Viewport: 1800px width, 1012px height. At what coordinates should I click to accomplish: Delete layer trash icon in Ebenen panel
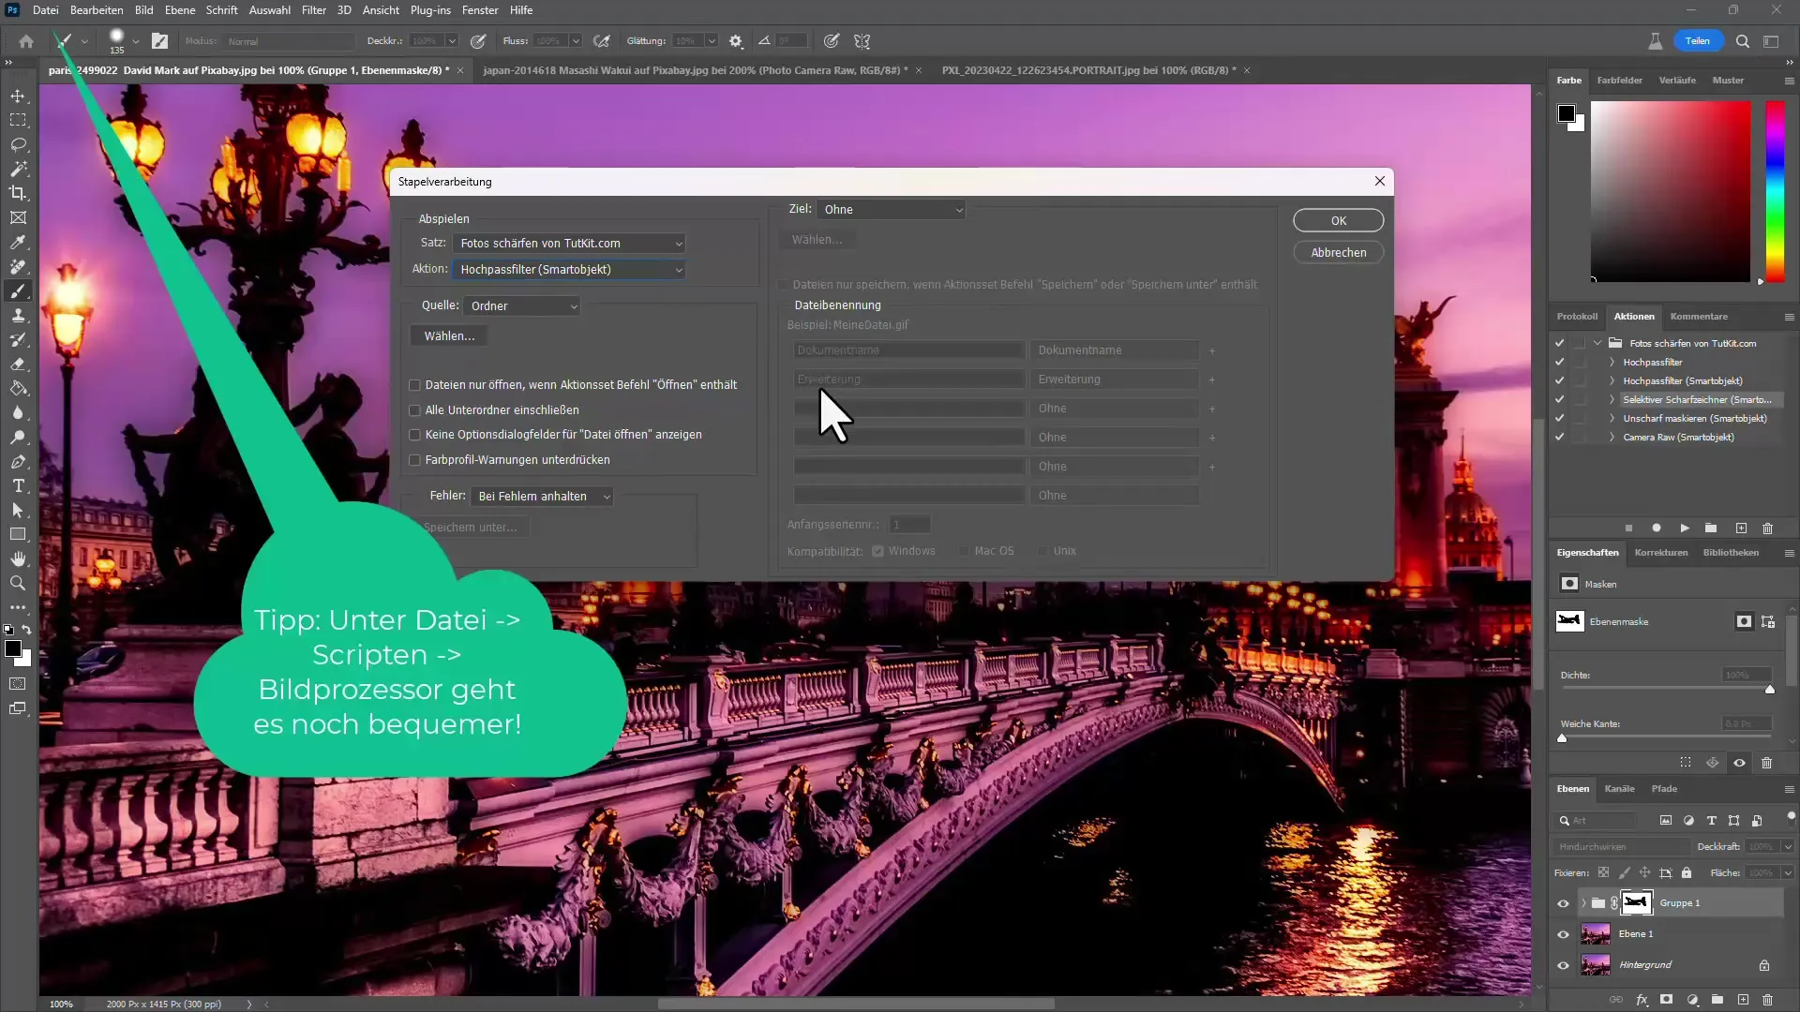pyautogui.click(x=1767, y=1000)
